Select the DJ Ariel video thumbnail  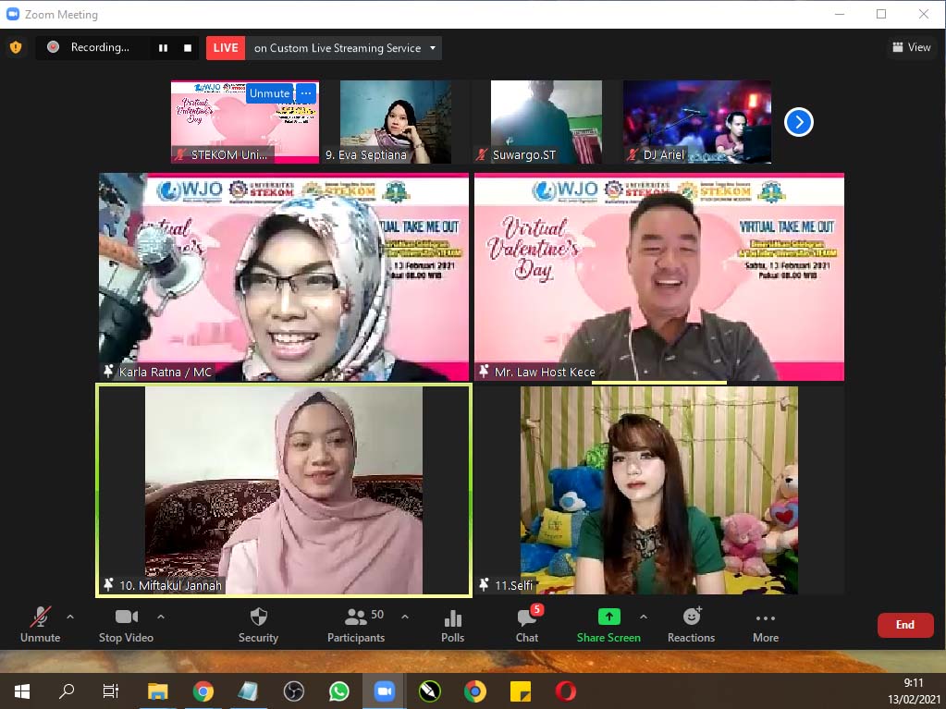[697, 122]
